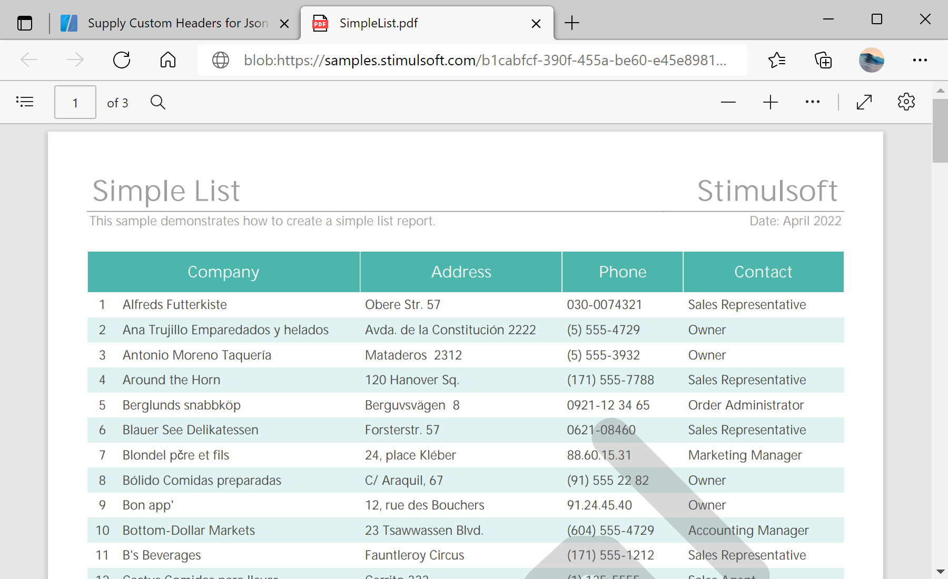Add this page to favorites
The width and height of the screenshot is (948, 579).
(776, 60)
